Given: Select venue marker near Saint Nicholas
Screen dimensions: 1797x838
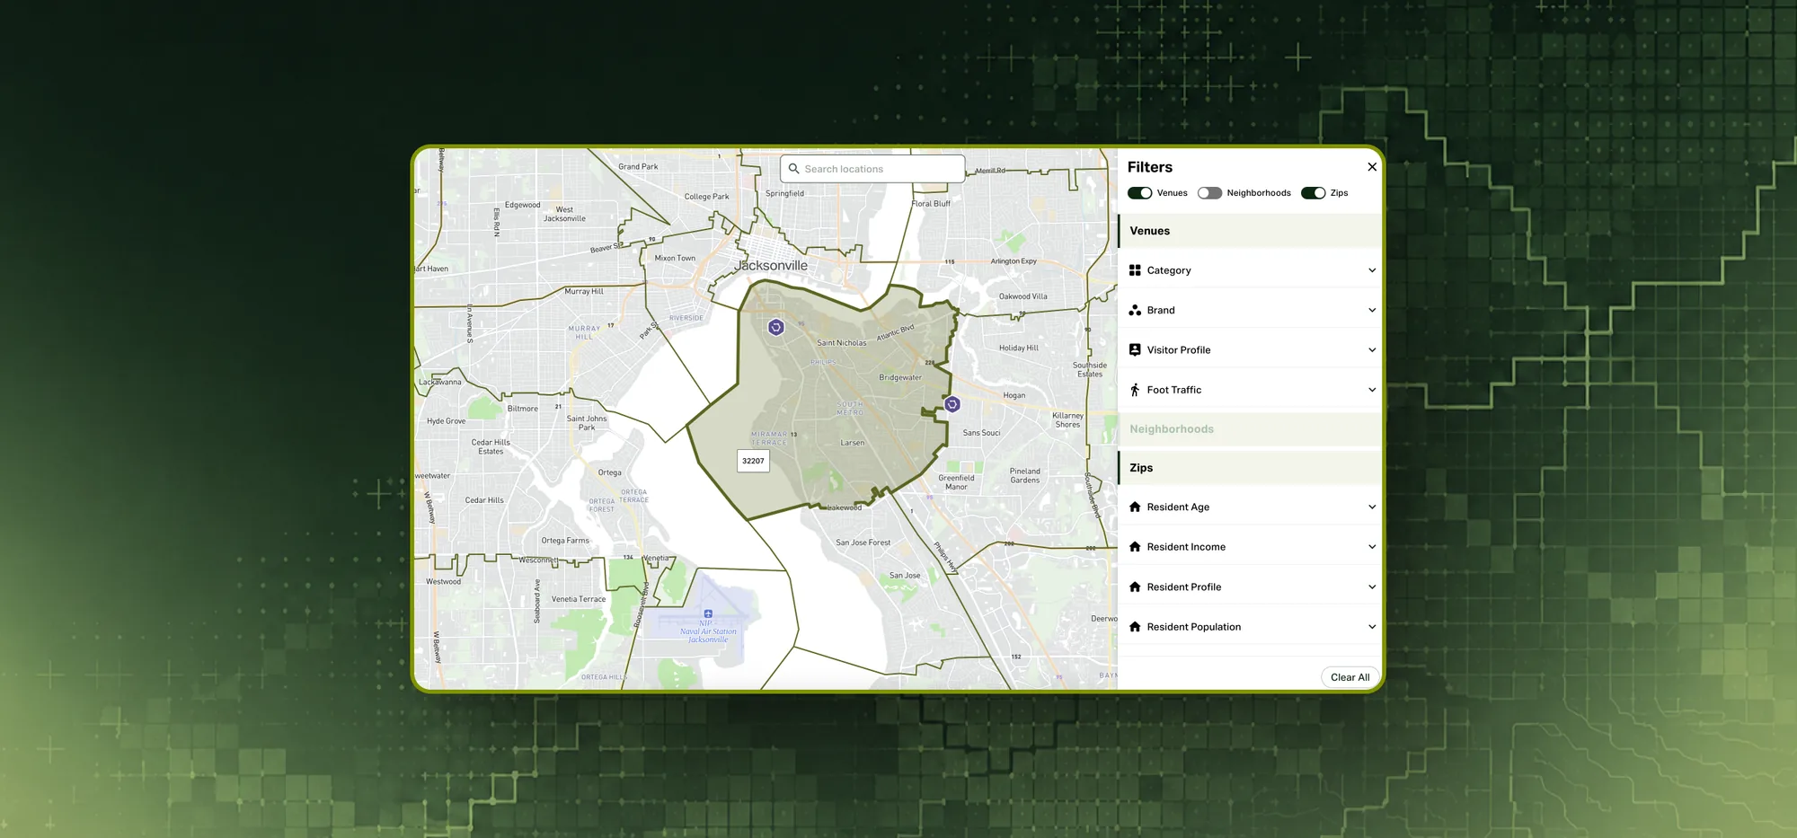Looking at the screenshot, I should tap(776, 327).
